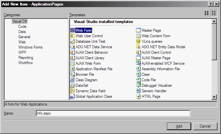This screenshot has width=221, height=134.
Task: Click the Web Content Form icon
Action: [138, 36]
